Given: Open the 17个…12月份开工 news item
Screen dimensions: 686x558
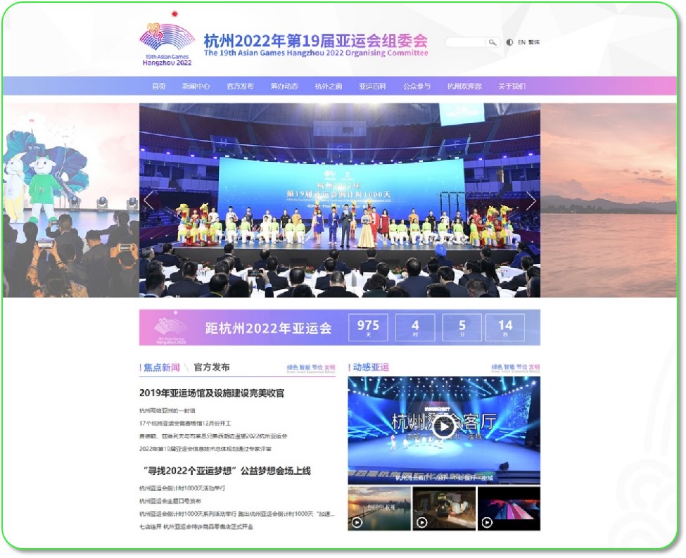Looking at the screenshot, I should [185, 423].
